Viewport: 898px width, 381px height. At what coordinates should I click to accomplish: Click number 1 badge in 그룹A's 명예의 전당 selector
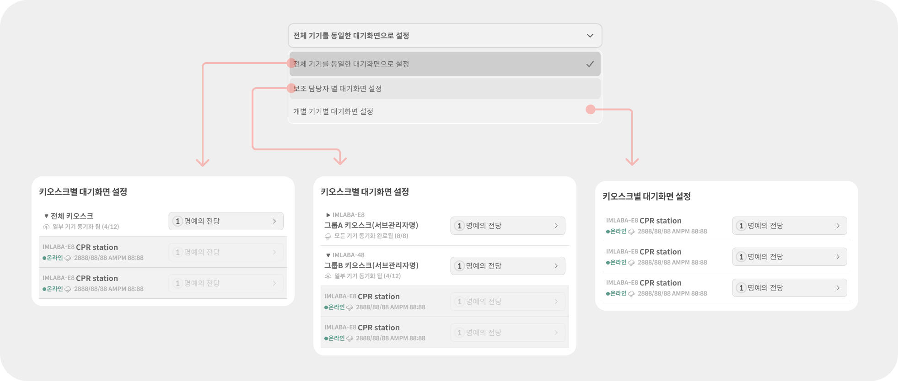pos(459,226)
